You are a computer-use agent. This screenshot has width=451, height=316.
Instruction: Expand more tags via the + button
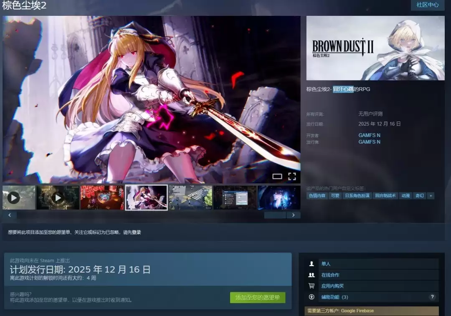(x=431, y=196)
